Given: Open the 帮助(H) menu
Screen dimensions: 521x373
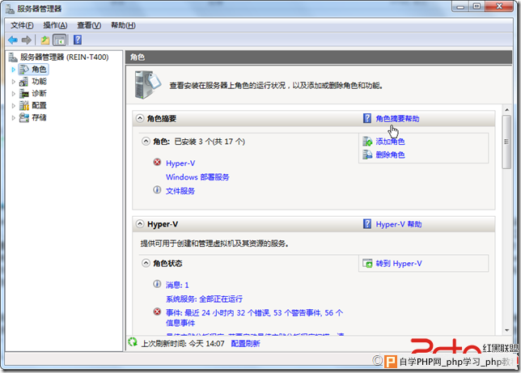Looking at the screenshot, I should point(123,25).
